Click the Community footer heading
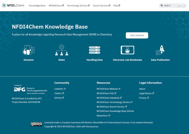189x134 pixels. (x=62, y=83)
